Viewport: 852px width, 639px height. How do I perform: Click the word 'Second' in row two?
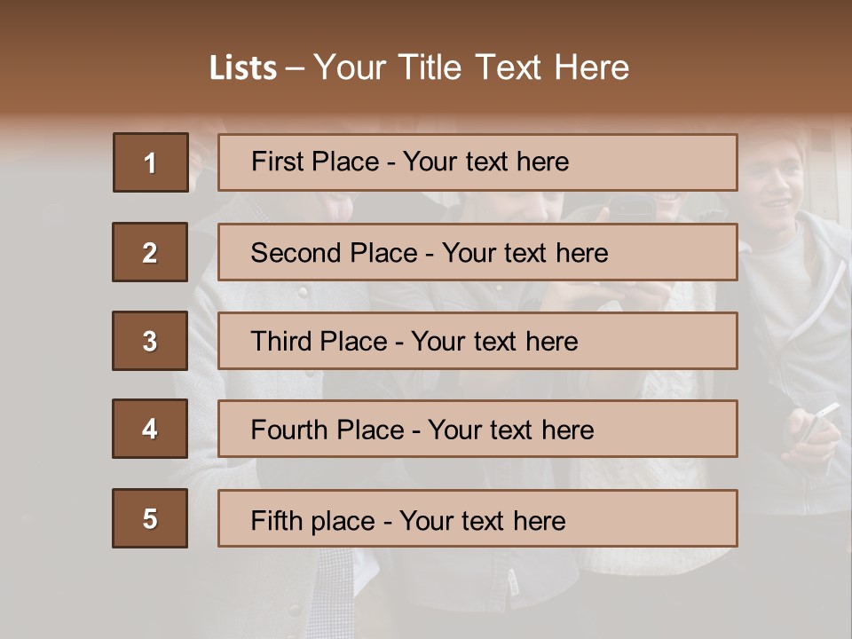[296, 253]
